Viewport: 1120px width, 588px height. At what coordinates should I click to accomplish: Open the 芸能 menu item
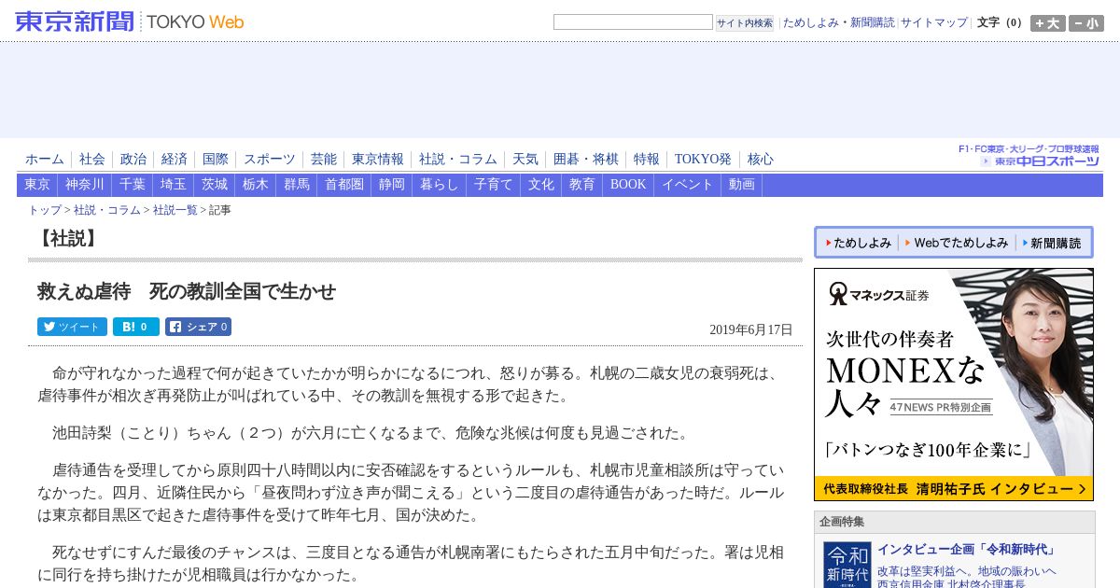pyautogui.click(x=324, y=160)
